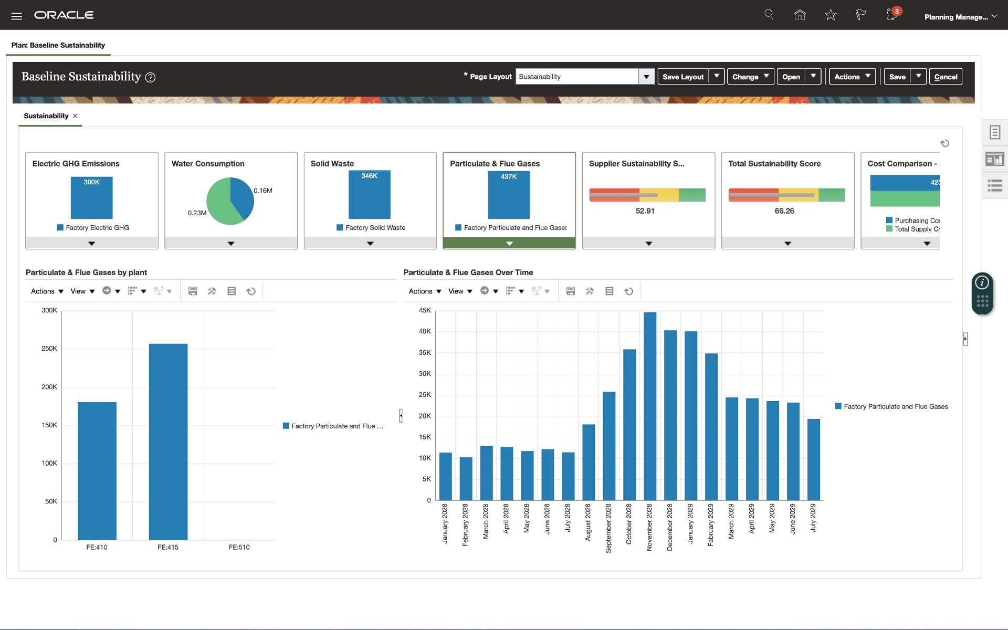The image size is (1008, 630).
Task: Open Favorites star icon
Action: [x=830, y=15]
